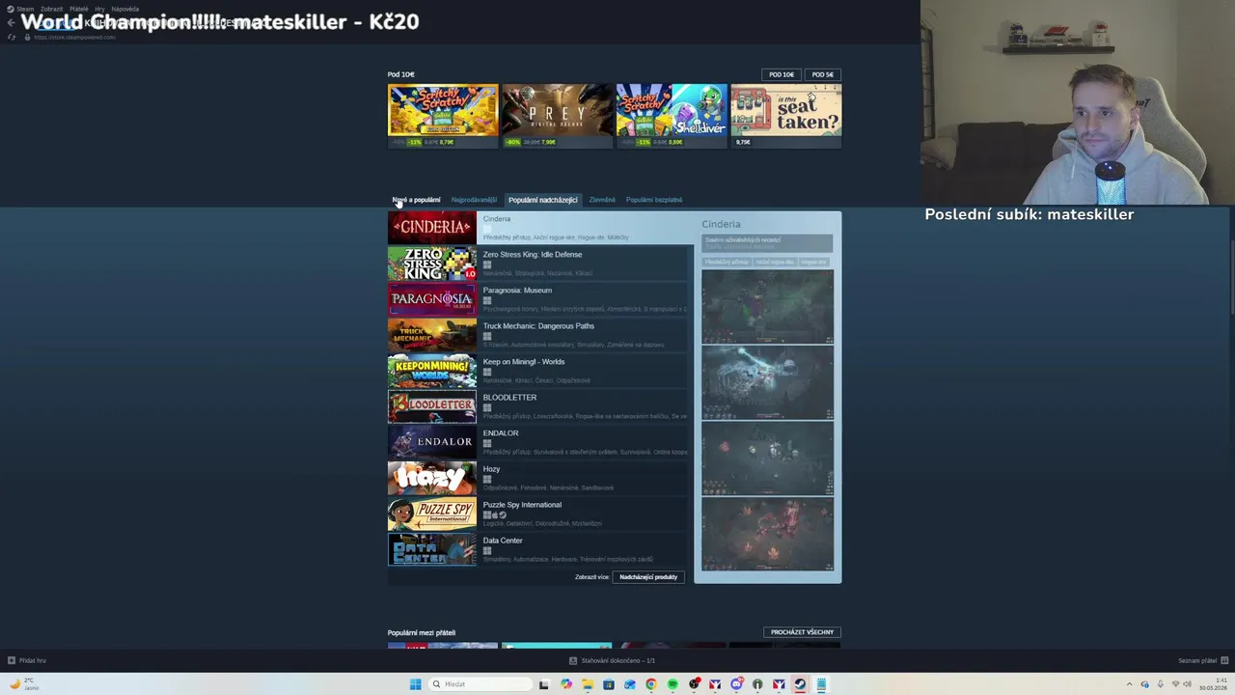Launch Copilot from the taskbar

pos(566,684)
